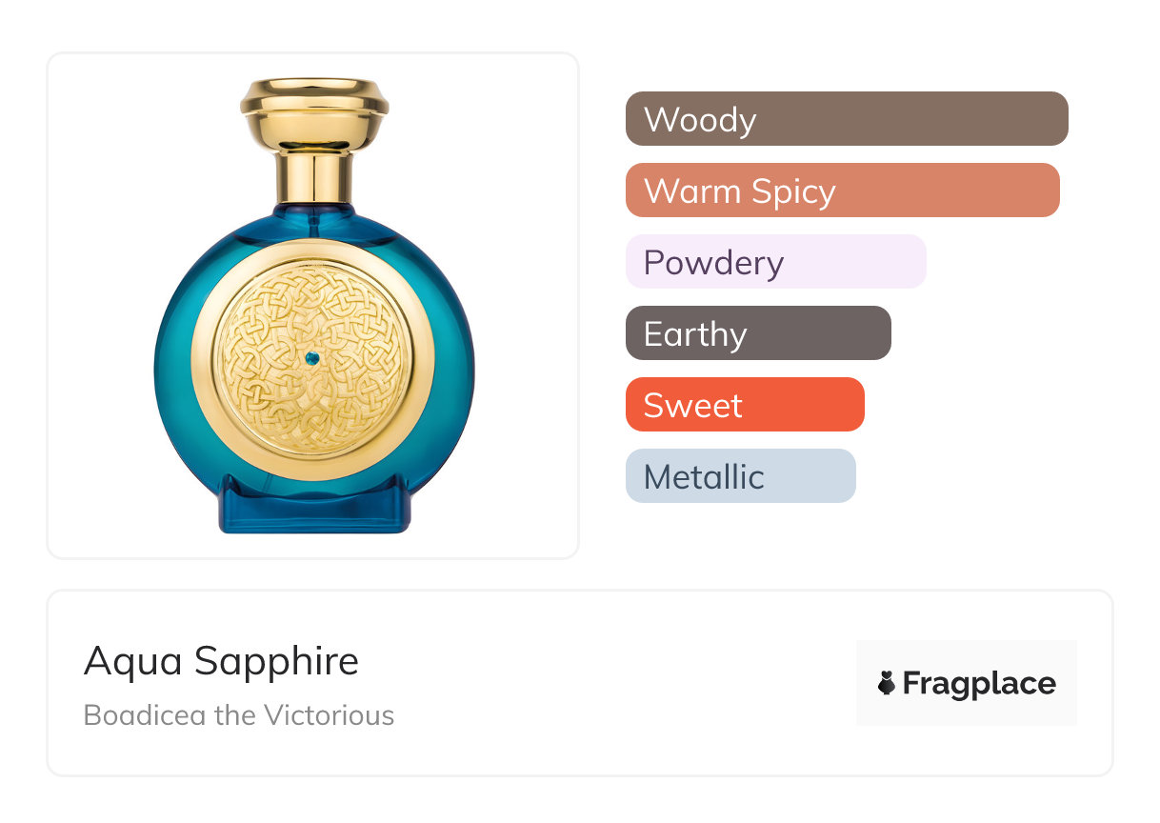Select the Sweet accord bar
The height and width of the screenshot is (823, 1160).
coord(745,405)
